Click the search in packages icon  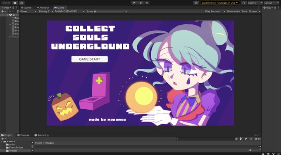pyautogui.click(x=236, y=139)
